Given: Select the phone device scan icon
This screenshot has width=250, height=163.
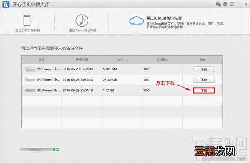Looking at the screenshot, I should [27, 20].
